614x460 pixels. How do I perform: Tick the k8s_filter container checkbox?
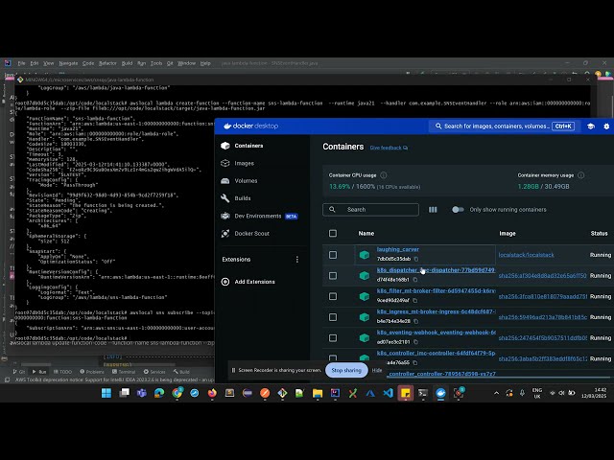pos(333,296)
